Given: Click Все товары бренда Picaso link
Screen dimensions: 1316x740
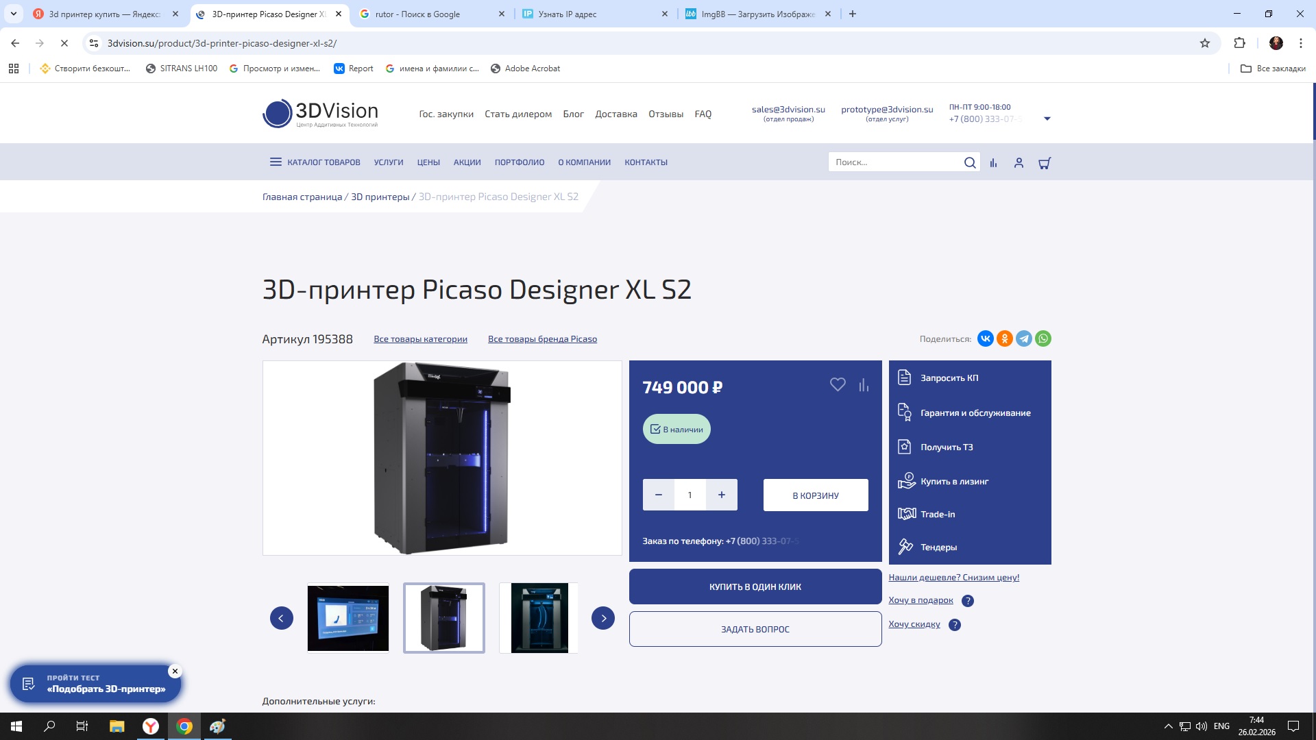Looking at the screenshot, I should click(x=542, y=339).
